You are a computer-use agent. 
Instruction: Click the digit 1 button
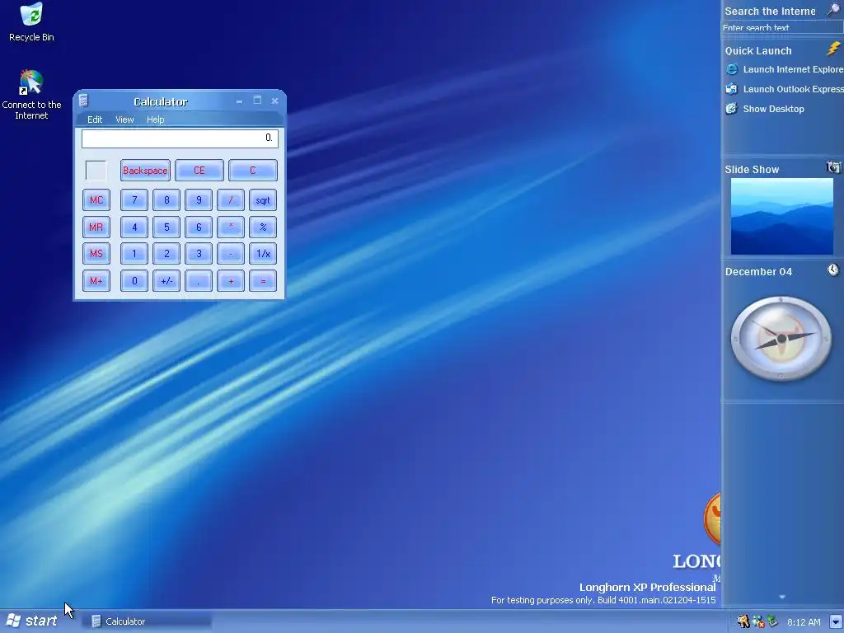coord(134,254)
